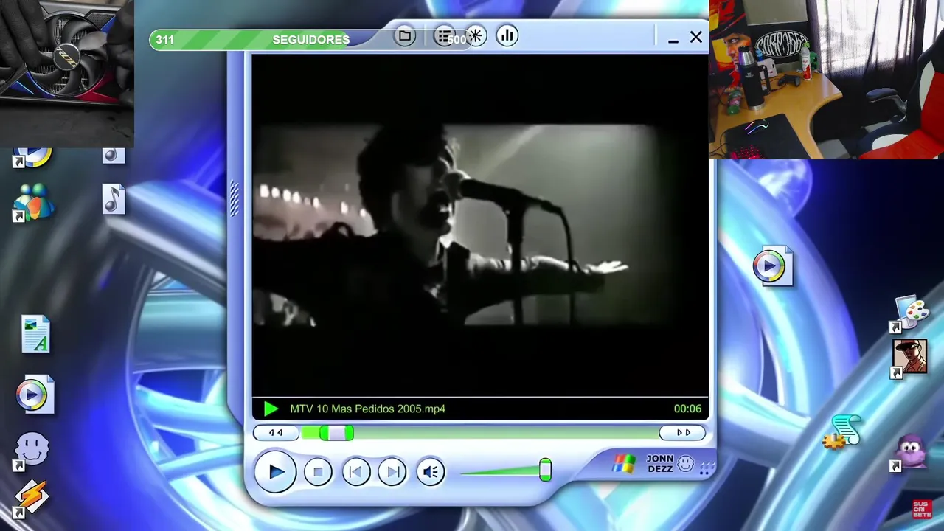Click the dotted grip at player bottom-right corner
The image size is (944, 531).
click(707, 468)
